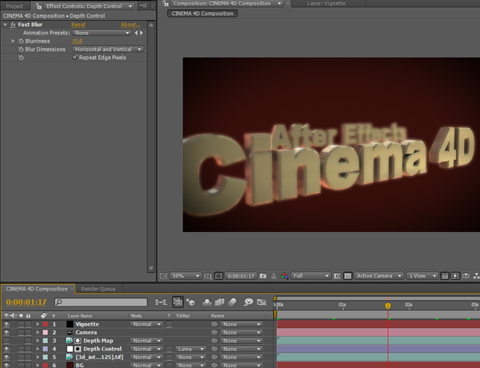Viewport: 480px width, 368px height.
Task: Click the Always Preview This View icon
Action: coord(163,276)
